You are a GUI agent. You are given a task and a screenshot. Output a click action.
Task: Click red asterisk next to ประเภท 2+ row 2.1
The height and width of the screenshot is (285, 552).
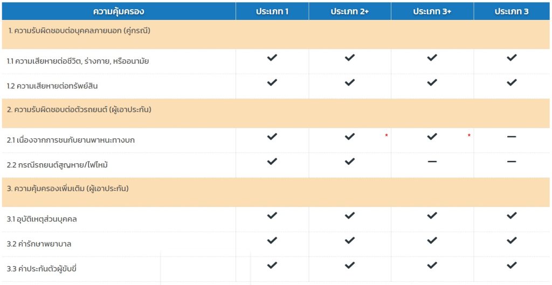[x=387, y=136]
